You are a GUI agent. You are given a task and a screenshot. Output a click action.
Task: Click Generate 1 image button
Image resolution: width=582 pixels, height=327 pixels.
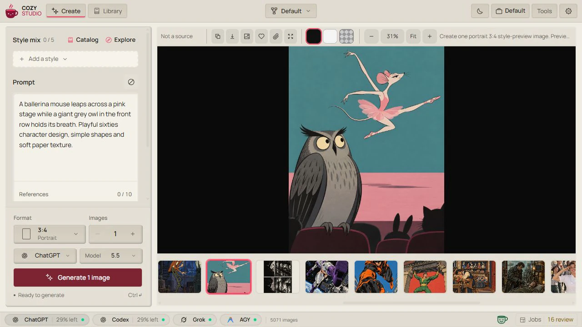(78, 277)
